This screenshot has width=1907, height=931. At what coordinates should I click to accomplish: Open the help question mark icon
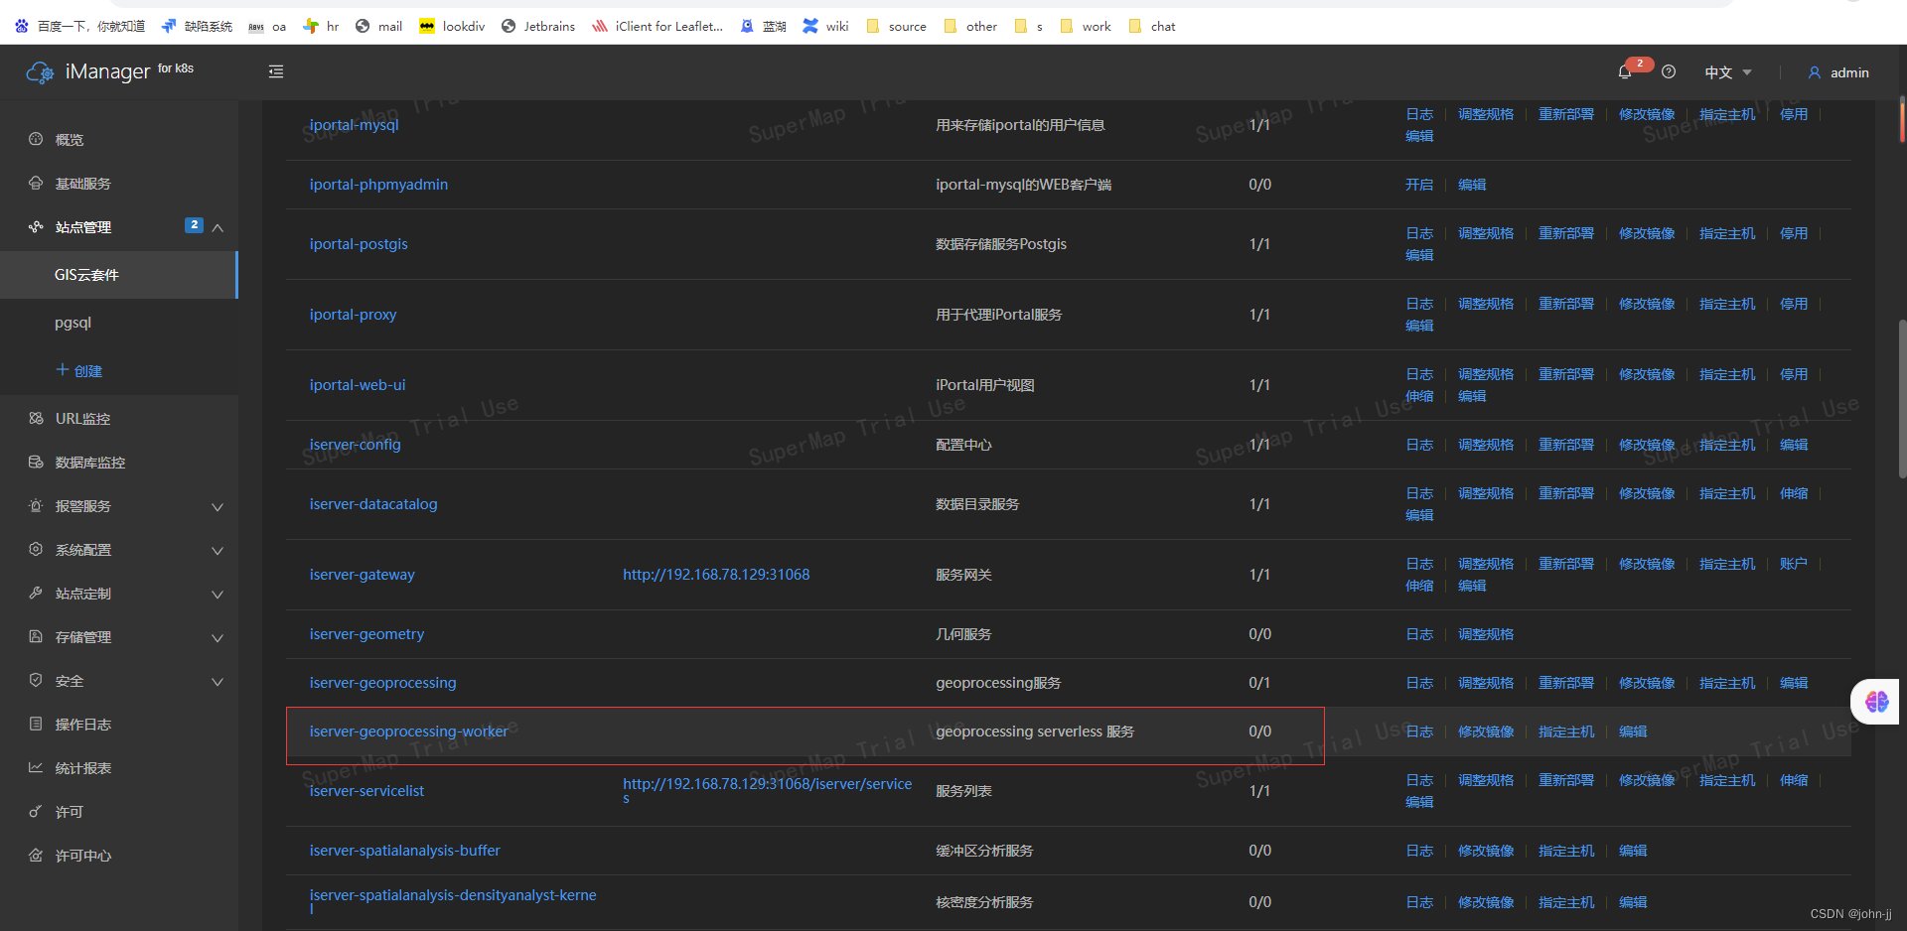(x=1669, y=71)
